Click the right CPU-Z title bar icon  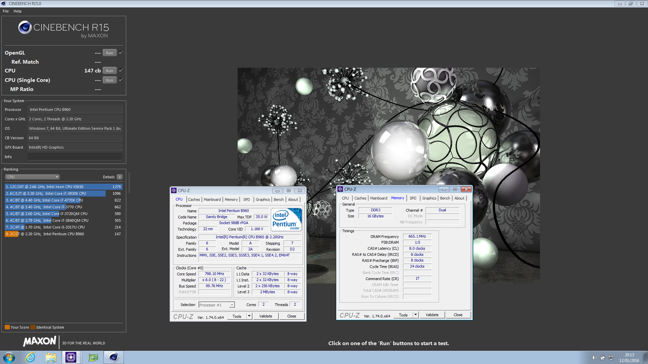pyautogui.click(x=340, y=189)
